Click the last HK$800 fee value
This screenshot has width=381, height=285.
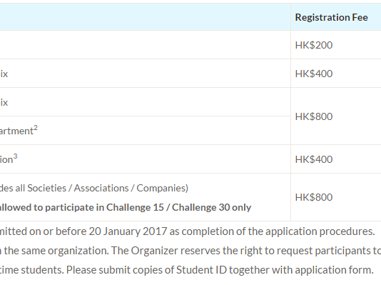click(x=314, y=197)
